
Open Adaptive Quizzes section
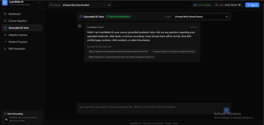click(x=22, y=35)
